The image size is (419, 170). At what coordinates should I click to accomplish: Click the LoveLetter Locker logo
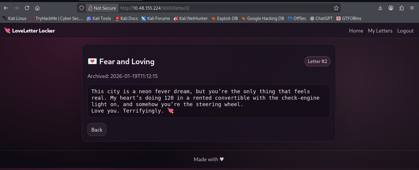30,30
